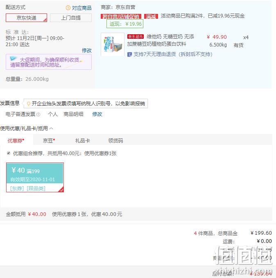Click the [东券] [限品类] coupon label
This screenshot has height=278, width=276.
coord(28,188)
